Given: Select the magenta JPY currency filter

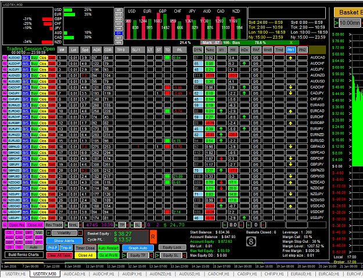Looking at the screenshot, I should pyautogui.click(x=39, y=243).
